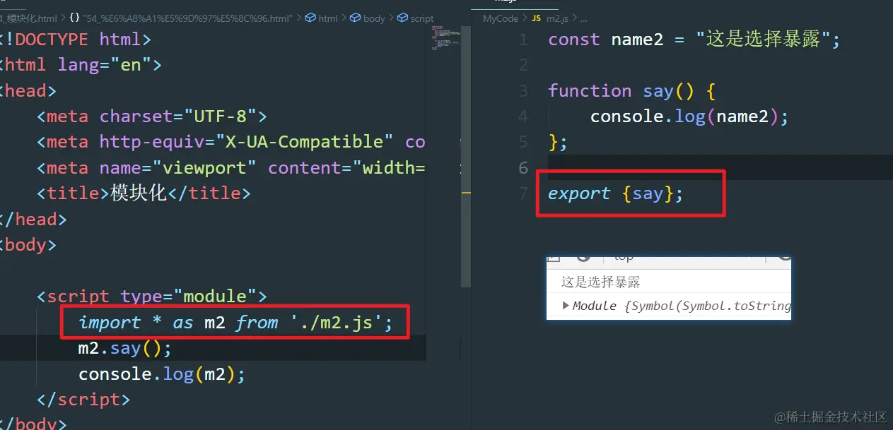This screenshot has height=430, width=893.
Task: Click the function say() { declaration
Action: 632,90
